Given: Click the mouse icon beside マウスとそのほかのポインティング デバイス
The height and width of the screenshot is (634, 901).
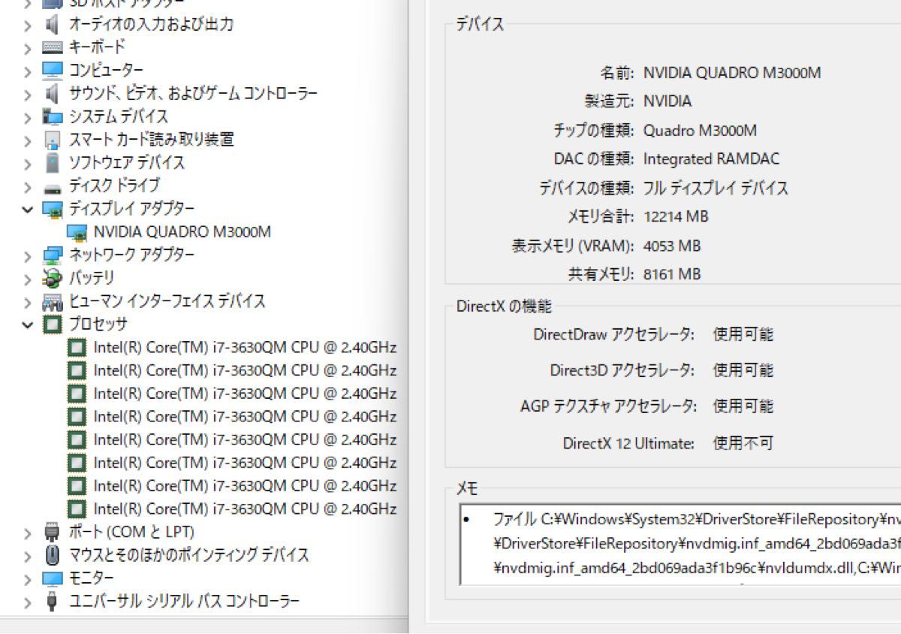Looking at the screenshot, I should pos(52,555).
